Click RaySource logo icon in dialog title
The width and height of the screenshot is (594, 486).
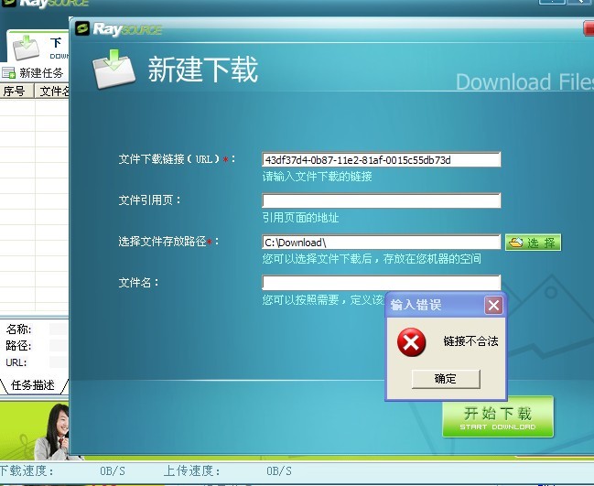click(82, 28)
